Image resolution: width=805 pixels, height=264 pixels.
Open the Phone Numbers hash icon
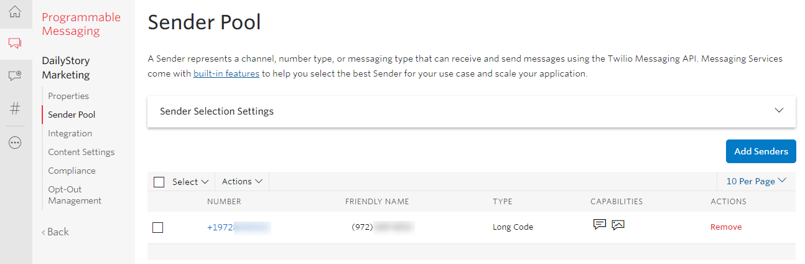point(15,108)
